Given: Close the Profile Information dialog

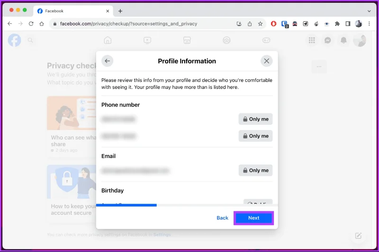Looking at the screenshot, I should (x=267, y=61).
